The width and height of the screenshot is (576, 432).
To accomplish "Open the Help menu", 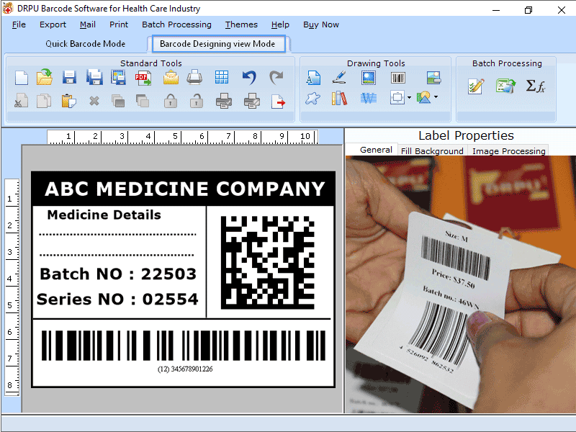I will [280, 24].
